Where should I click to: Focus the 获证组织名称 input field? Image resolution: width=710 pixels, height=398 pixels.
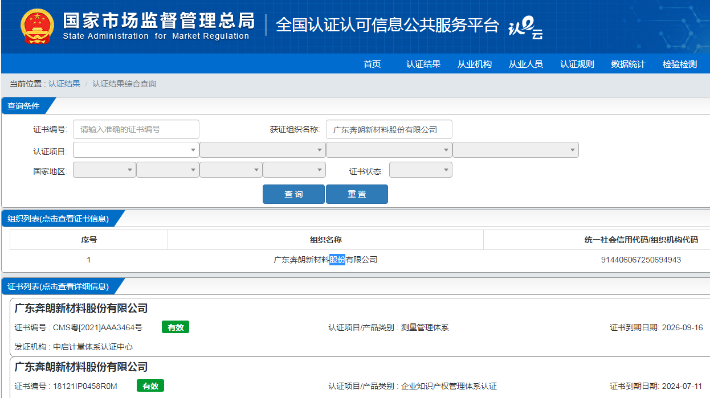[x=389, y=129]
